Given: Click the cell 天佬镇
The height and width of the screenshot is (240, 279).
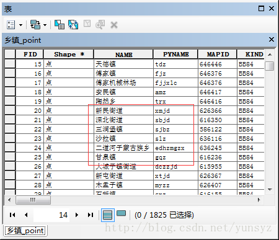Looking at the screenshot, I should (123, 64).
